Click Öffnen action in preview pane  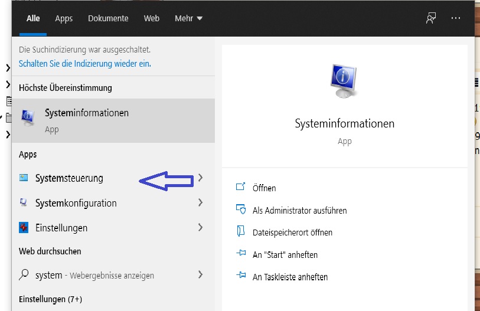click(x=264, y=188)
